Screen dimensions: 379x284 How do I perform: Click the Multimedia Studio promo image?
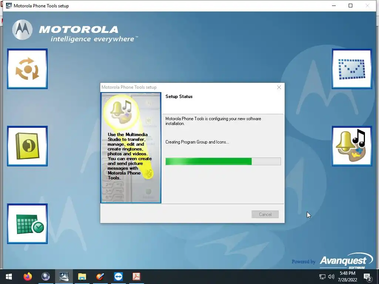click(131, 148)
